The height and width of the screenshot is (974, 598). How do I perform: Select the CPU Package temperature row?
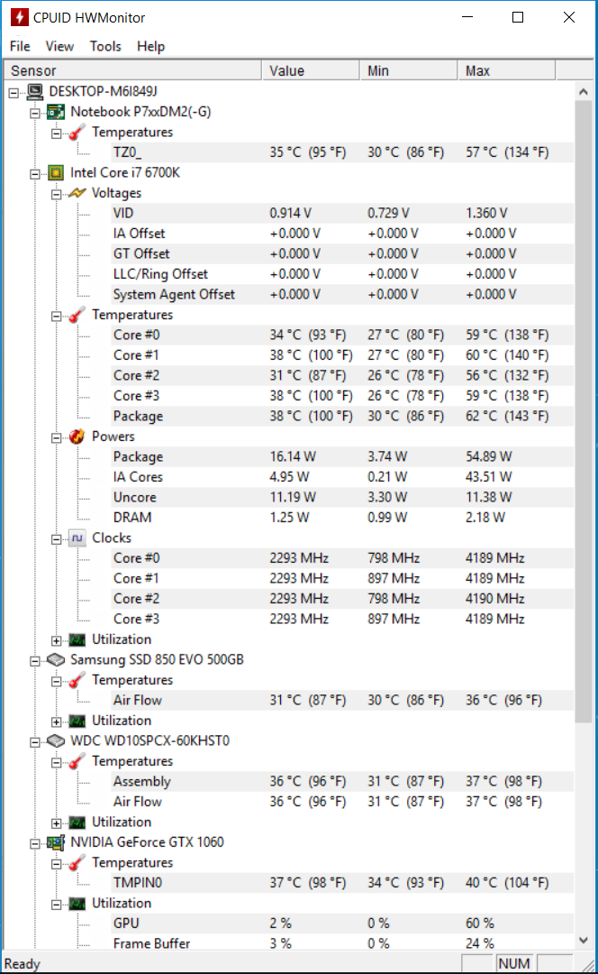288,416
